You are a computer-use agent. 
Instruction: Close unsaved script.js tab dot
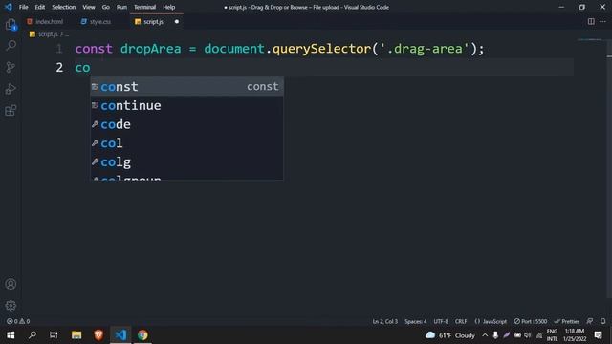pyautogui.click(x=177, y=22)
